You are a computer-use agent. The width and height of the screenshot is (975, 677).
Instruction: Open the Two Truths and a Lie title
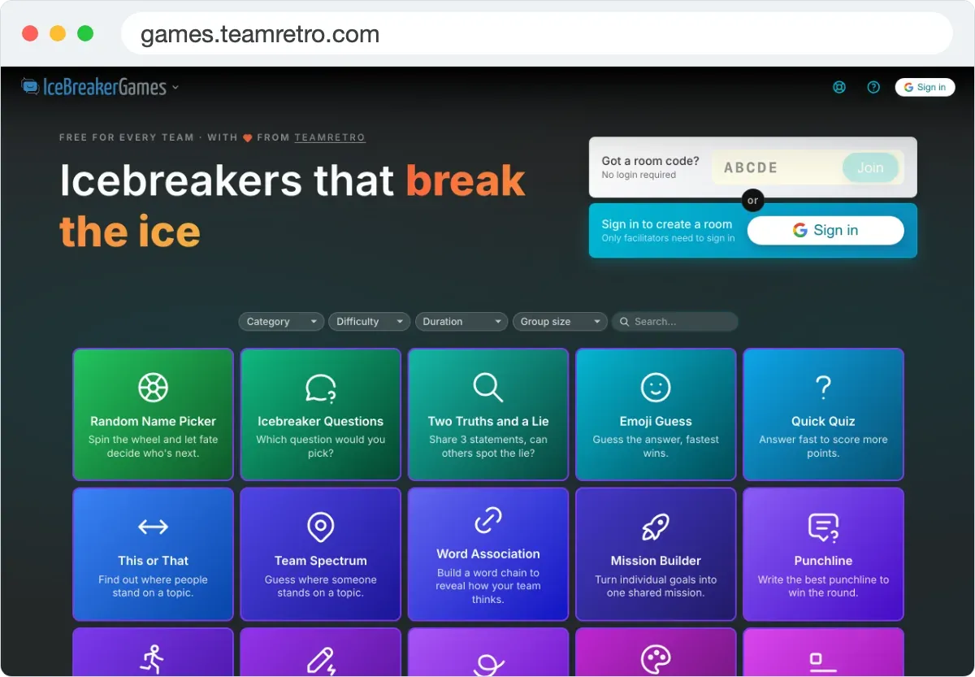pos(488,422)
